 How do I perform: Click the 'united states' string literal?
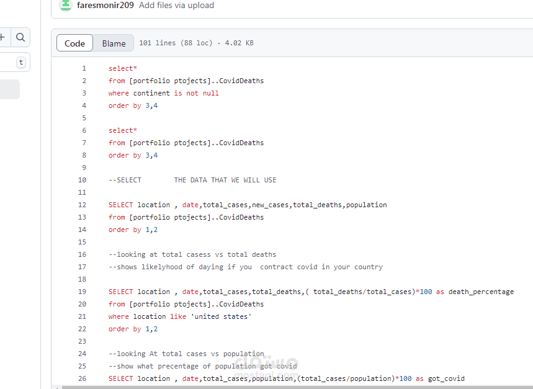click(221, 316)
